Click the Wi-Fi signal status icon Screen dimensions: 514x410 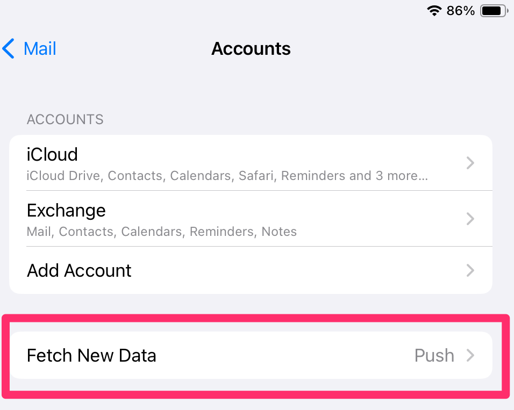[x=434, y=11]
